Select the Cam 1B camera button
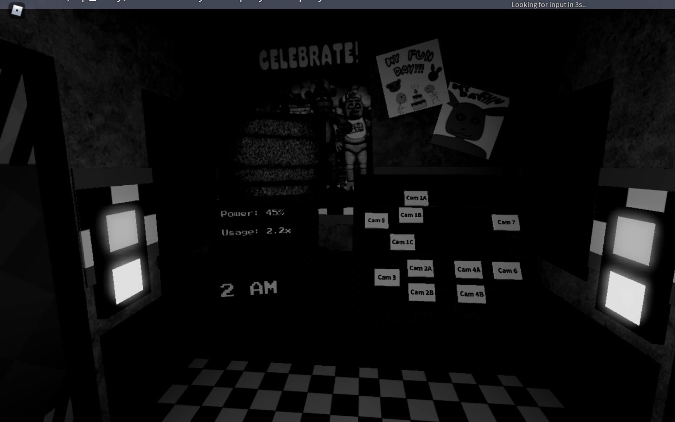The width and height of the screenshot is (675, 422). 411,215
